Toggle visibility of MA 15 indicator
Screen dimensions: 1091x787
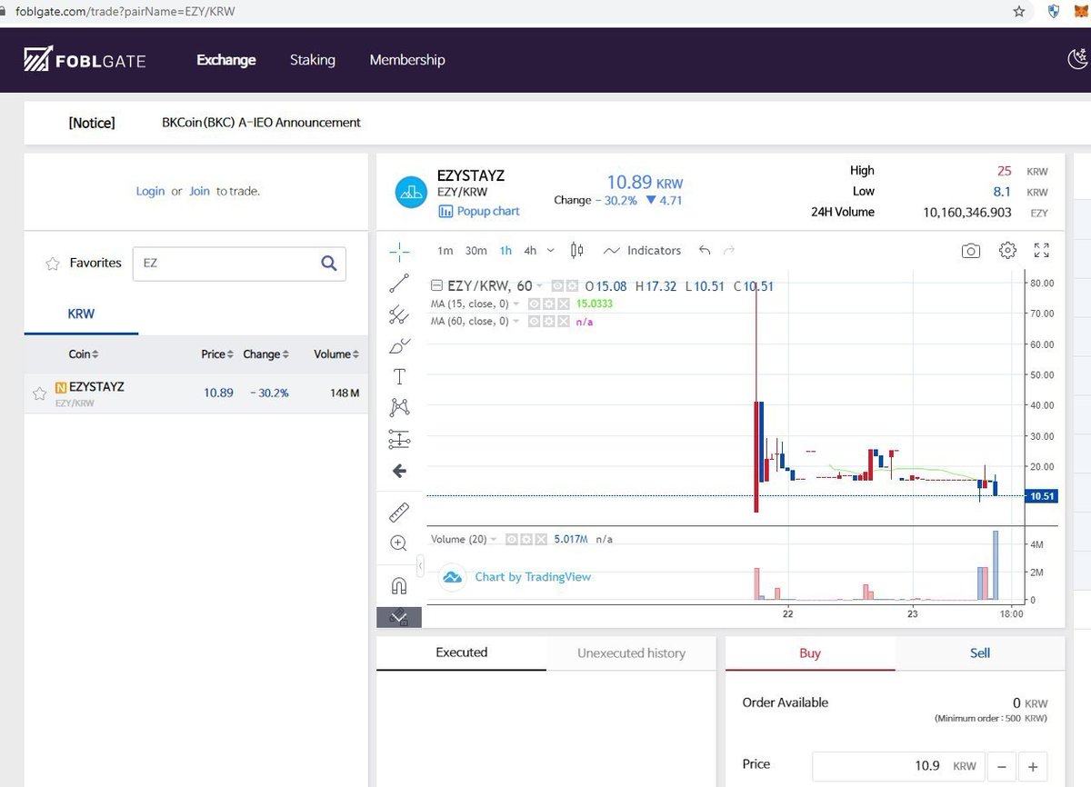click(534, 304)
